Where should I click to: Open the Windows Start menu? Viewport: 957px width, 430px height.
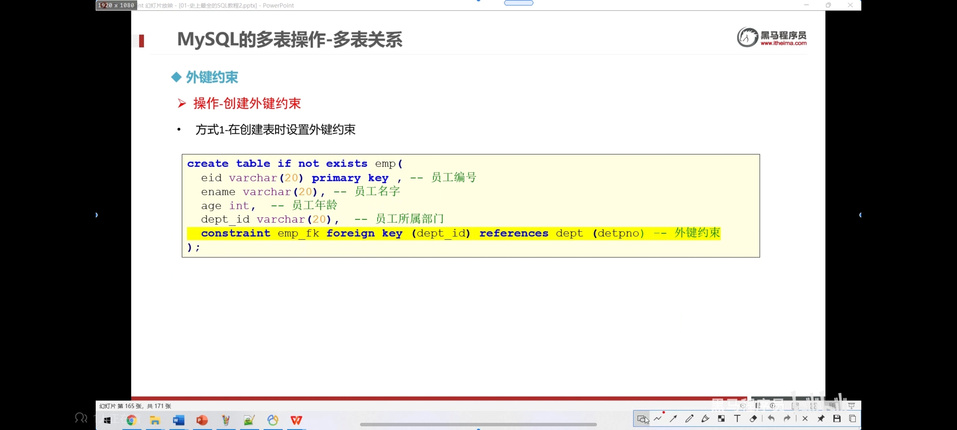tap(107, 420)
